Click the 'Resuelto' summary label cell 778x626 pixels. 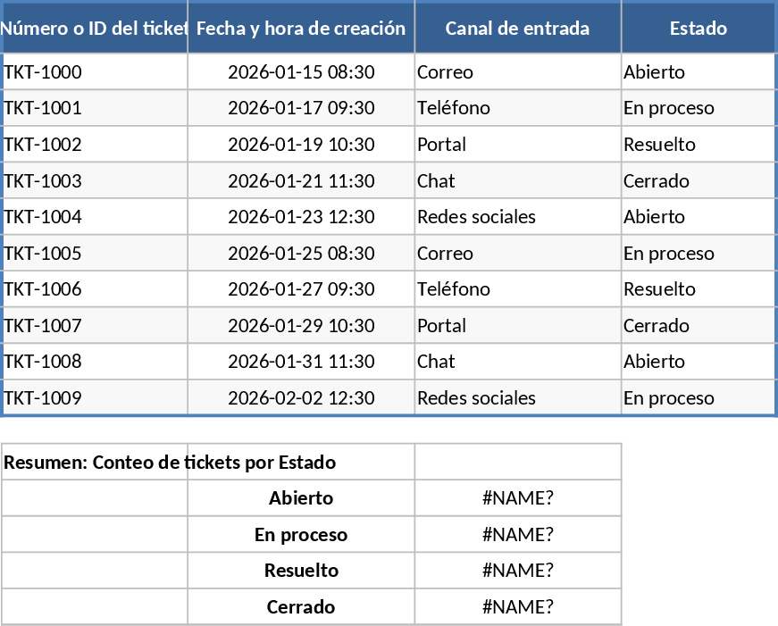[301, 571]
